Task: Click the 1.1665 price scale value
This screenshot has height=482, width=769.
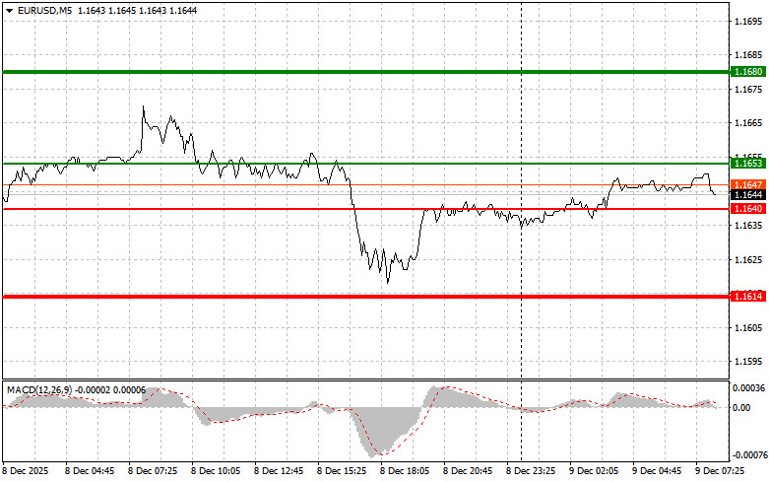Action: pos(748,122)
